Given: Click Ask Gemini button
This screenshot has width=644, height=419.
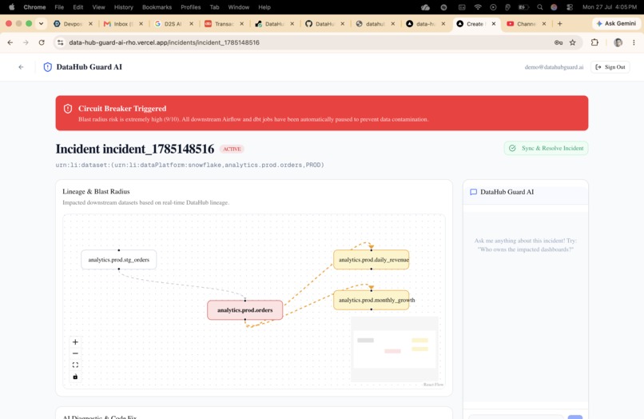Looking at the screenshot, I should (x=616, y=23).
